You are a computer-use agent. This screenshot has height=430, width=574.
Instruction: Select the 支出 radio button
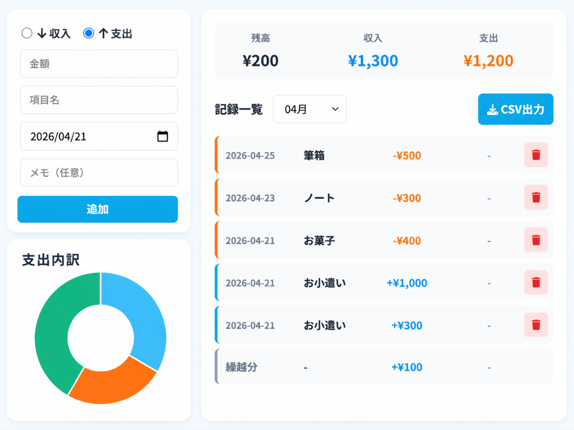(x=88, y=33)
